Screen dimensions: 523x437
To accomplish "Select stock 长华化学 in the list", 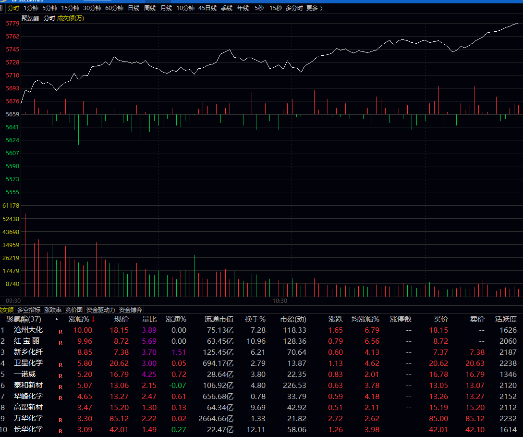I will click(x=28, y=429).
